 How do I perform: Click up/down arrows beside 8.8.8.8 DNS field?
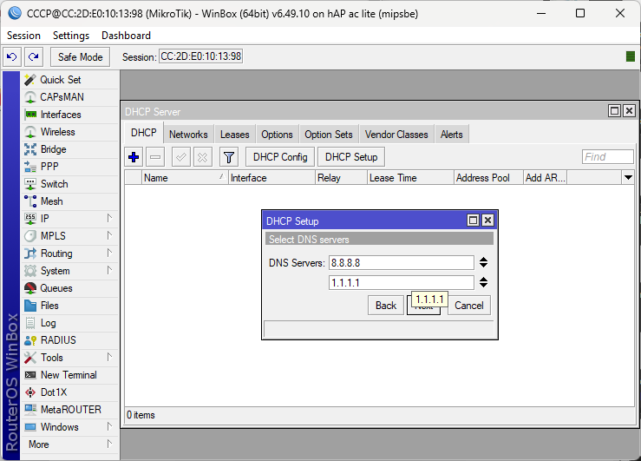click(x=484, y=262)
